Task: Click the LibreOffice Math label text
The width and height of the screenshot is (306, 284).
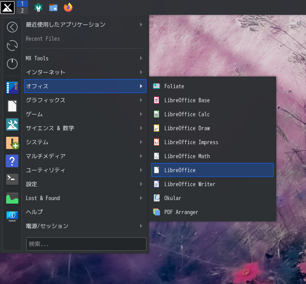Action: (187, 156)
